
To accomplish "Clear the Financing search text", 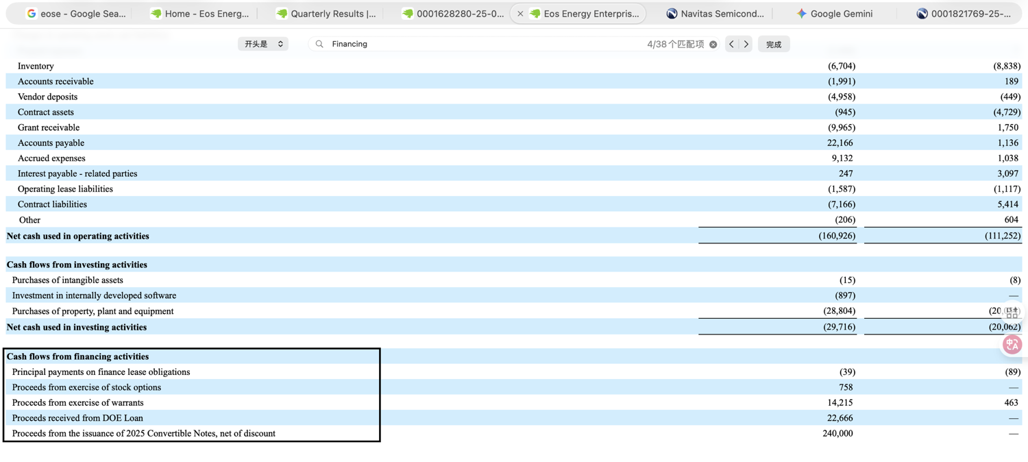I will click(713, 45).
